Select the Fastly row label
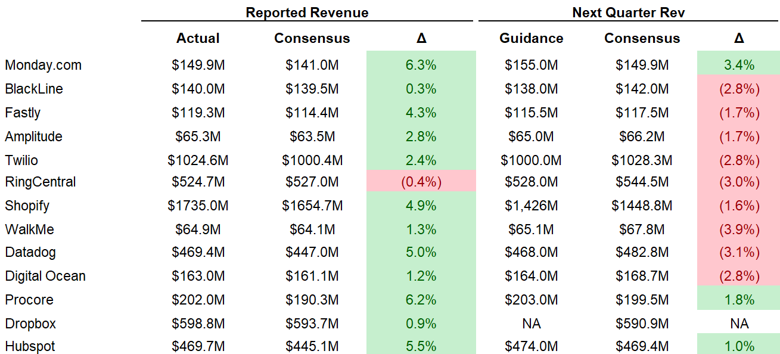This screenshot has height=354, width=780. (23, 113)
